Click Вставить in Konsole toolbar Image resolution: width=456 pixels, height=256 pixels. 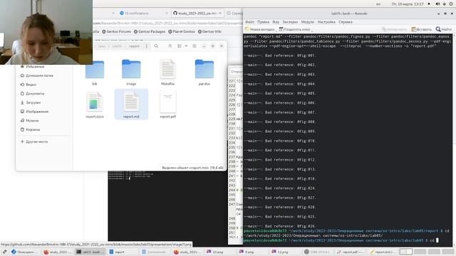coord(421,29)
